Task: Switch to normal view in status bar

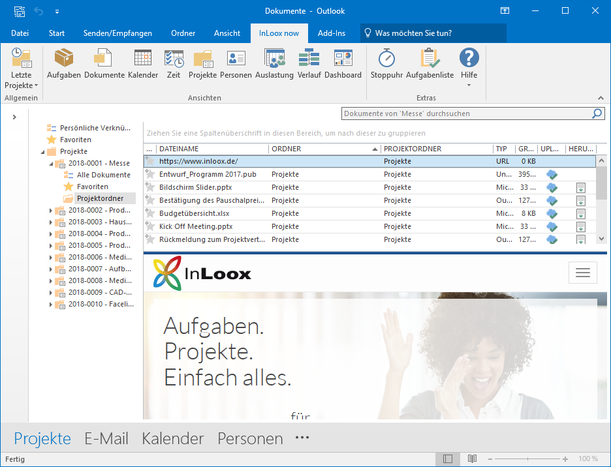Action: [448, 459]
